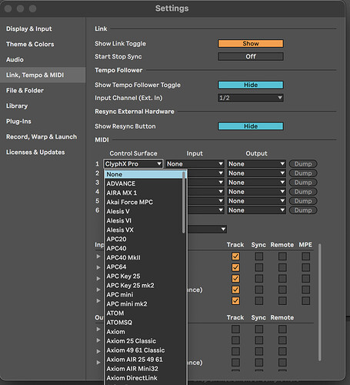Open Input dropdown for control surface 1
Viewport: 350px width, 385px height.
(195, 164)
